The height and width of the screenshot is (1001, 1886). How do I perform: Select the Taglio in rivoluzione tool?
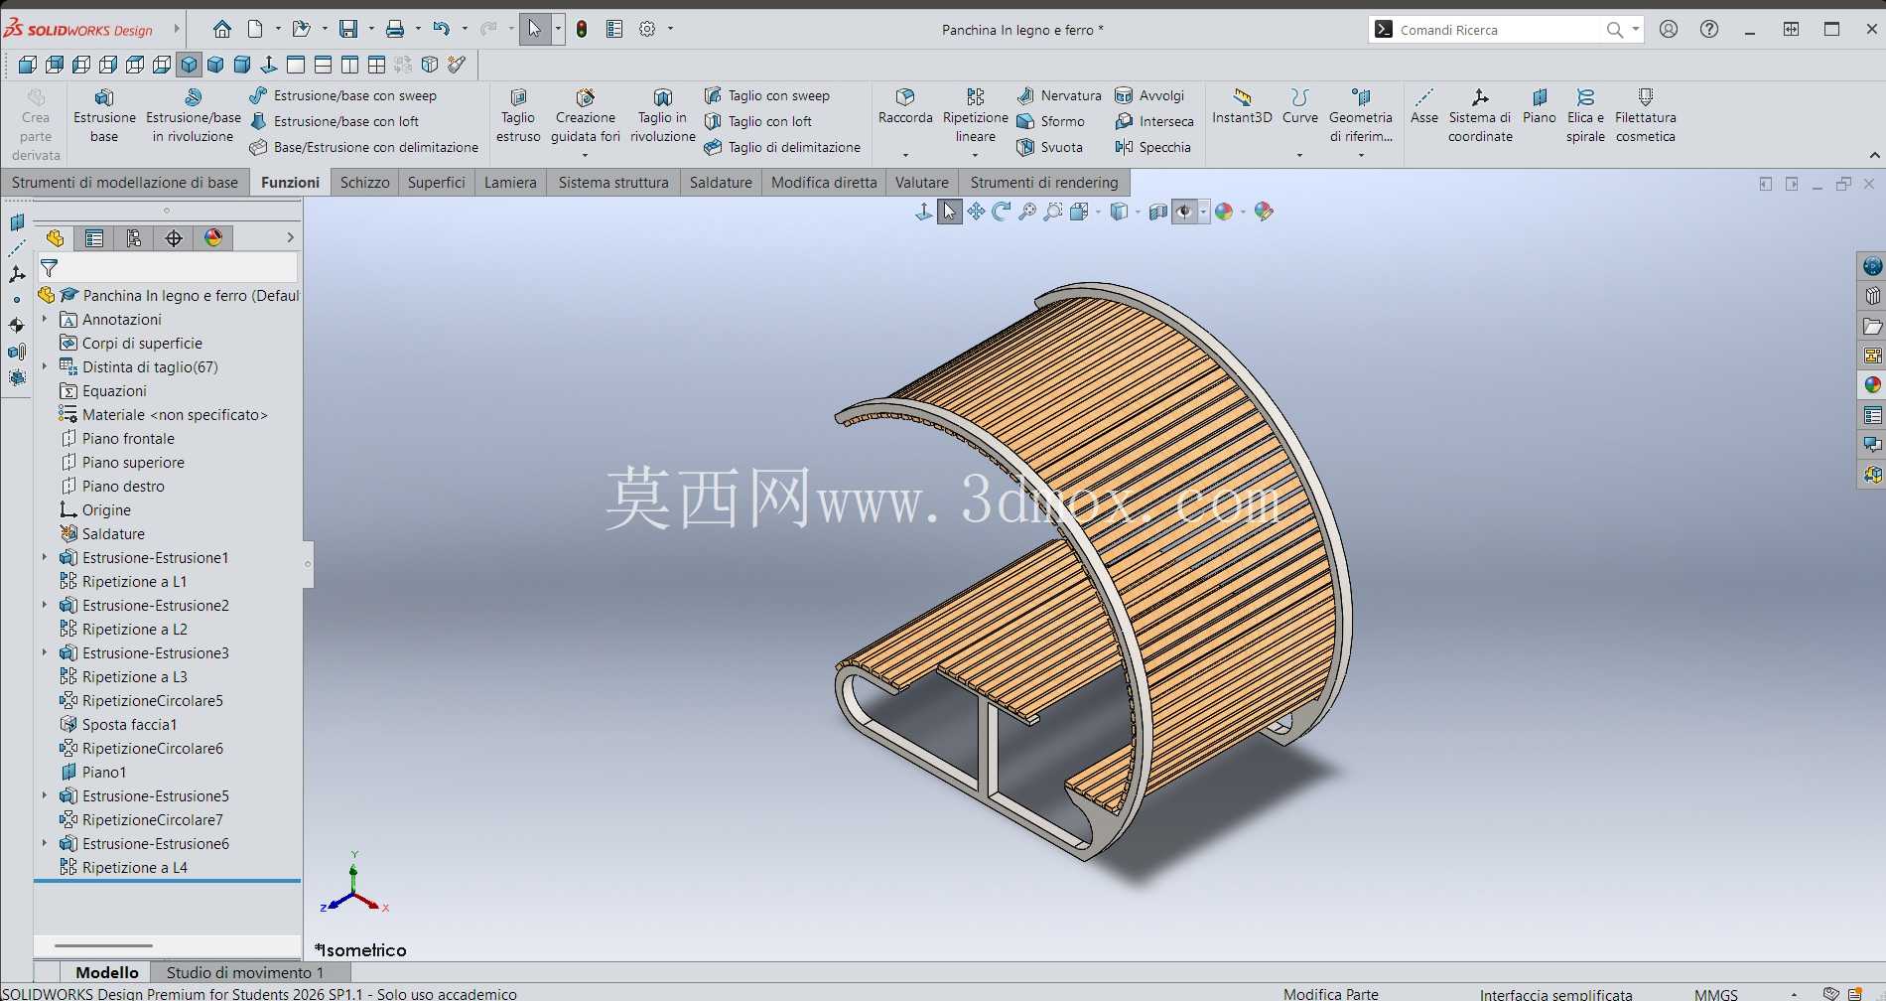click(663, 116)
